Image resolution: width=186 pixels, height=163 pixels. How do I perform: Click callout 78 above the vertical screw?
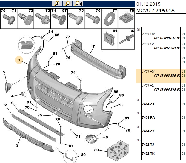58,119
